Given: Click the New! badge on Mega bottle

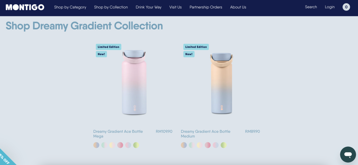Looking at the screenshot, I should 101,54.
